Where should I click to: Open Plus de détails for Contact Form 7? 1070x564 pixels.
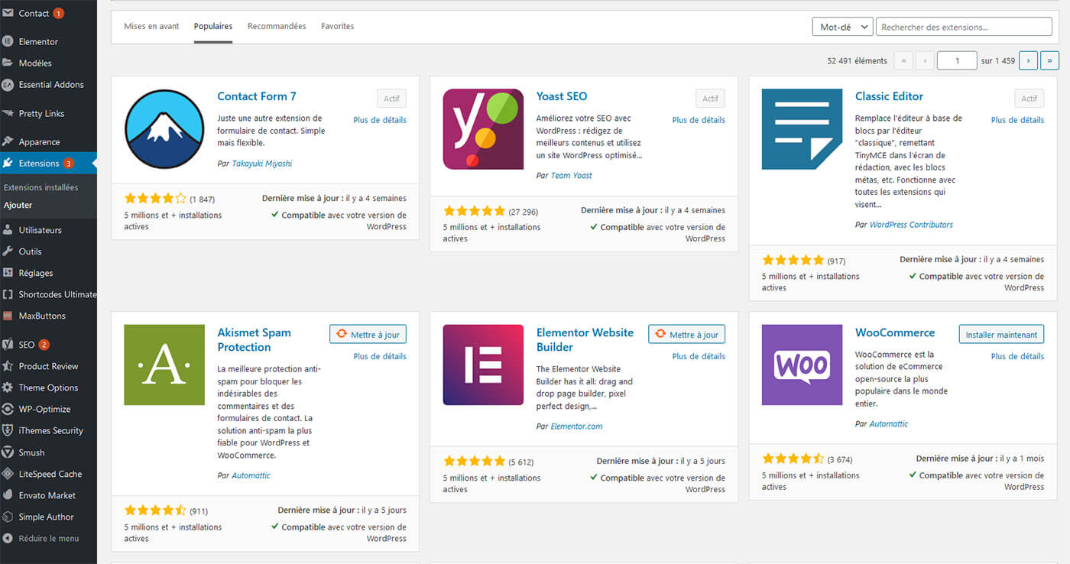pyautogui.click(x=380, y=120)
